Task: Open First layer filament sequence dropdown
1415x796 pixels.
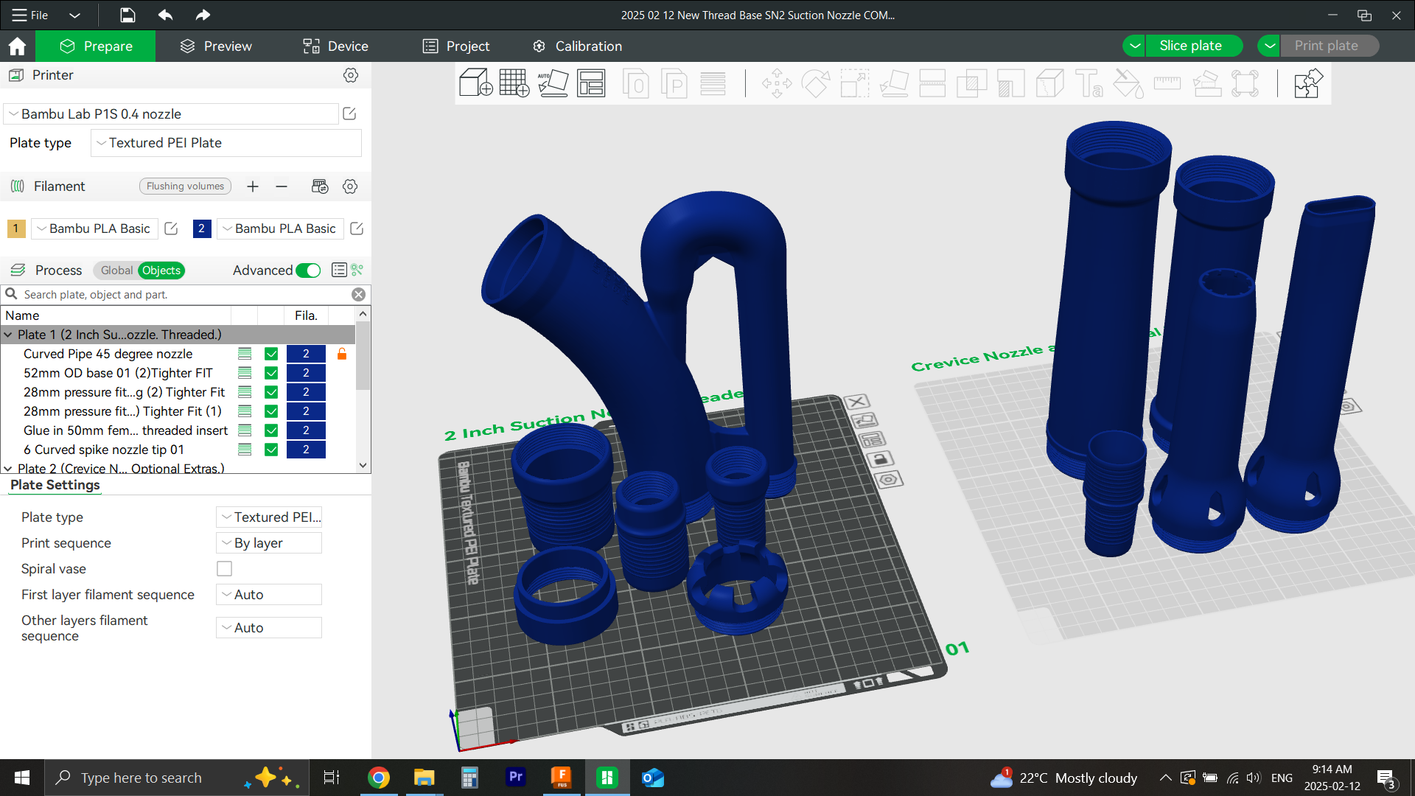Action: pyautogui.click(x=269, y=595)
